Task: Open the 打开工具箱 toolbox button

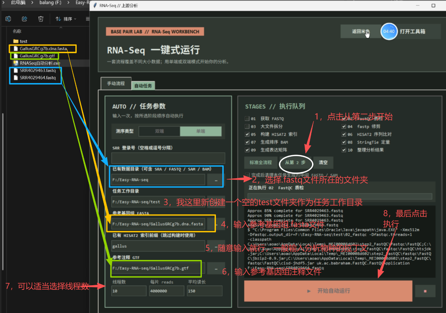Action: pyautogui.click(x=413, y=31)
